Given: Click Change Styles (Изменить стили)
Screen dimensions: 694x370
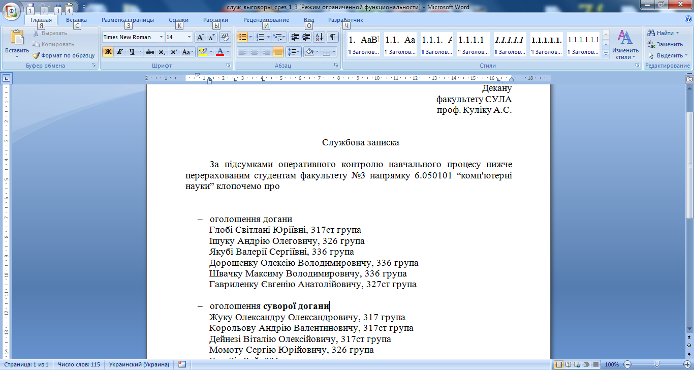Looking at the screenshot, I should tap(625, 45).
